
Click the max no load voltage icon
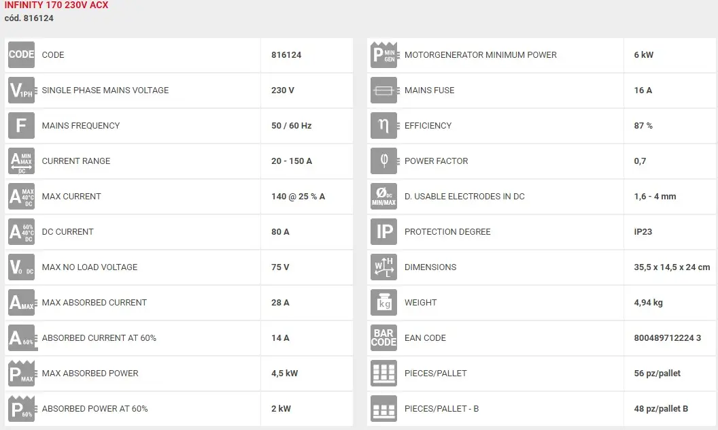tap(21, 267)
